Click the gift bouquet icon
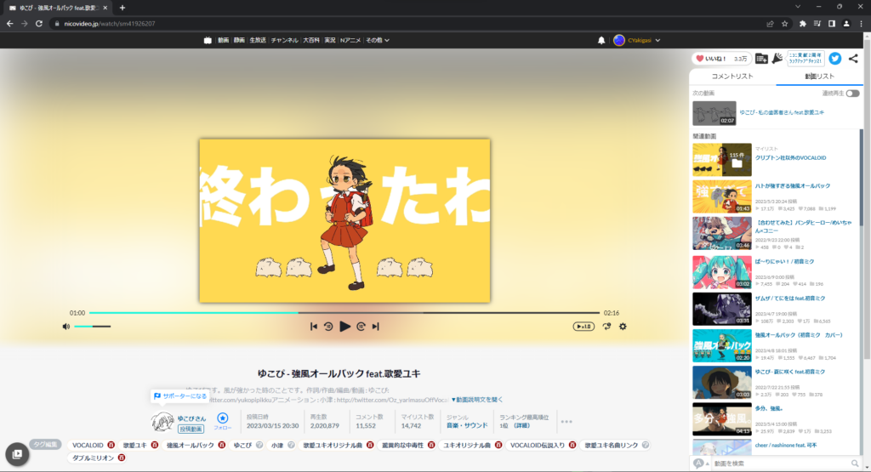 (777, 58)
